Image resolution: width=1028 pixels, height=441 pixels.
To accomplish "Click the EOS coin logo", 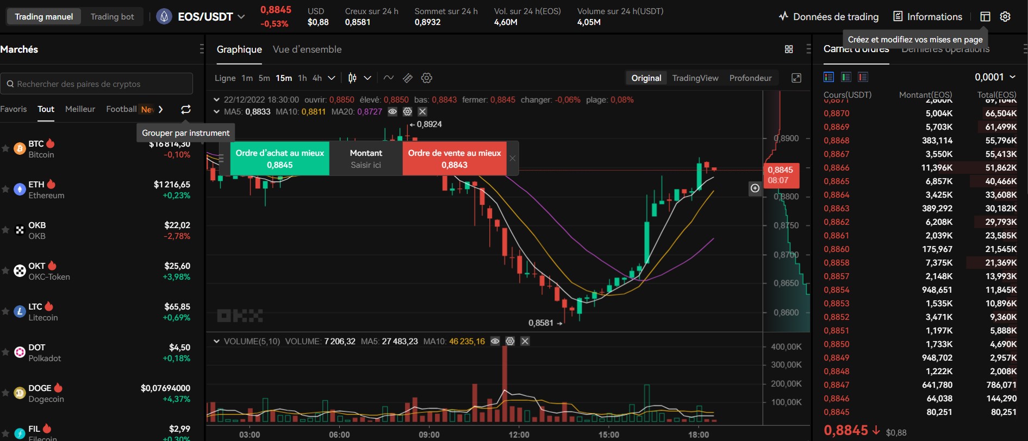I will point(164,17).
